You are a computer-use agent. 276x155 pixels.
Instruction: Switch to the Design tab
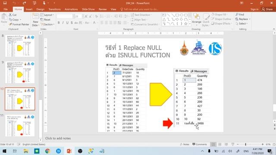pyautogui.click(x=40, y=9)
